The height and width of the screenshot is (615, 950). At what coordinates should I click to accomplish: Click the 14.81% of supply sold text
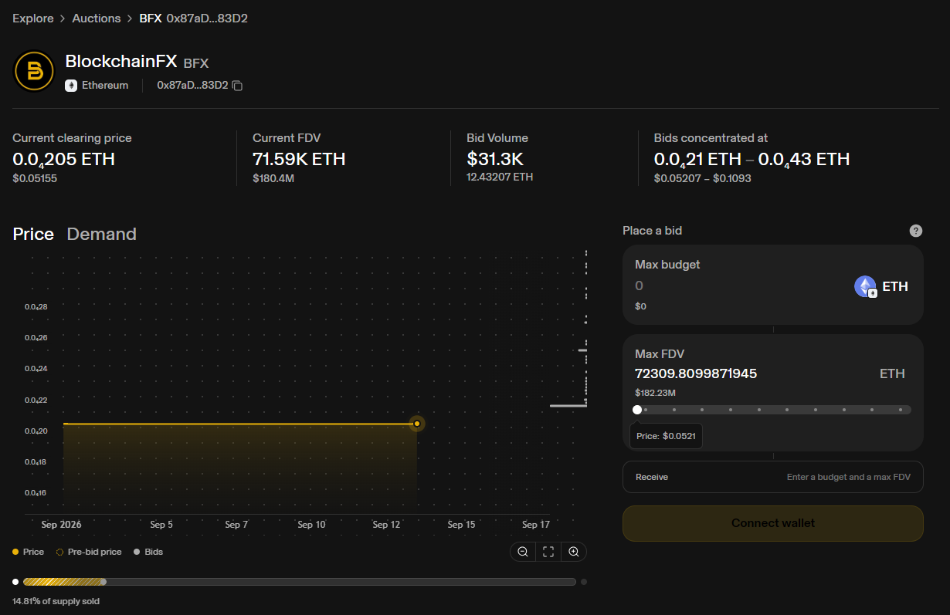point(56,601)
